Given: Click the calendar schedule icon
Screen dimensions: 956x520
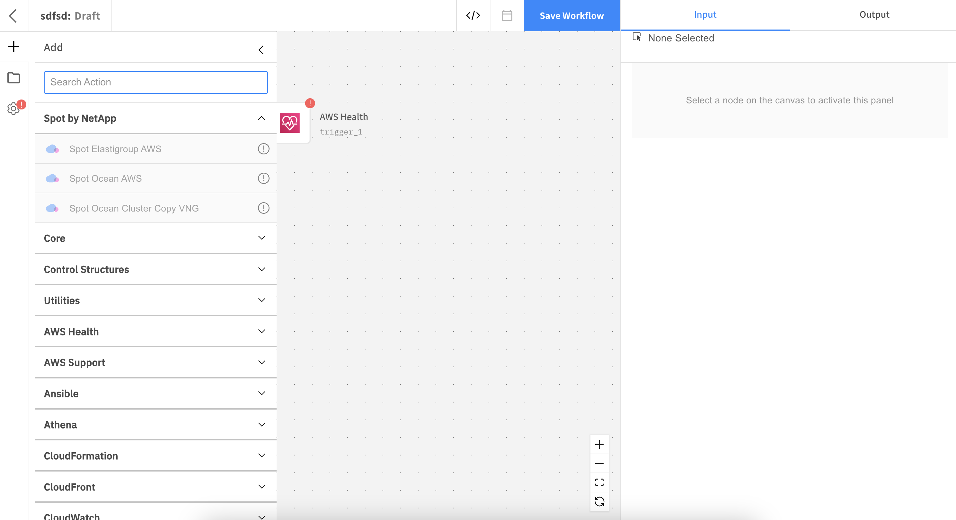Looking at the screenshot, I should click(x=507, y=16).
